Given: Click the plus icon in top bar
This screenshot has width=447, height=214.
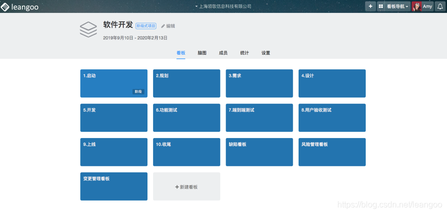Looking at the screenshot, I should coord(370,7).
